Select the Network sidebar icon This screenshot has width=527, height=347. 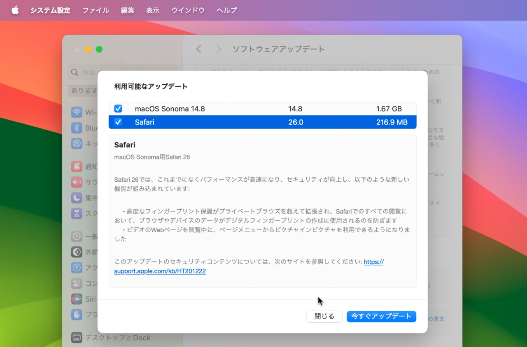(x=77, y=143)
